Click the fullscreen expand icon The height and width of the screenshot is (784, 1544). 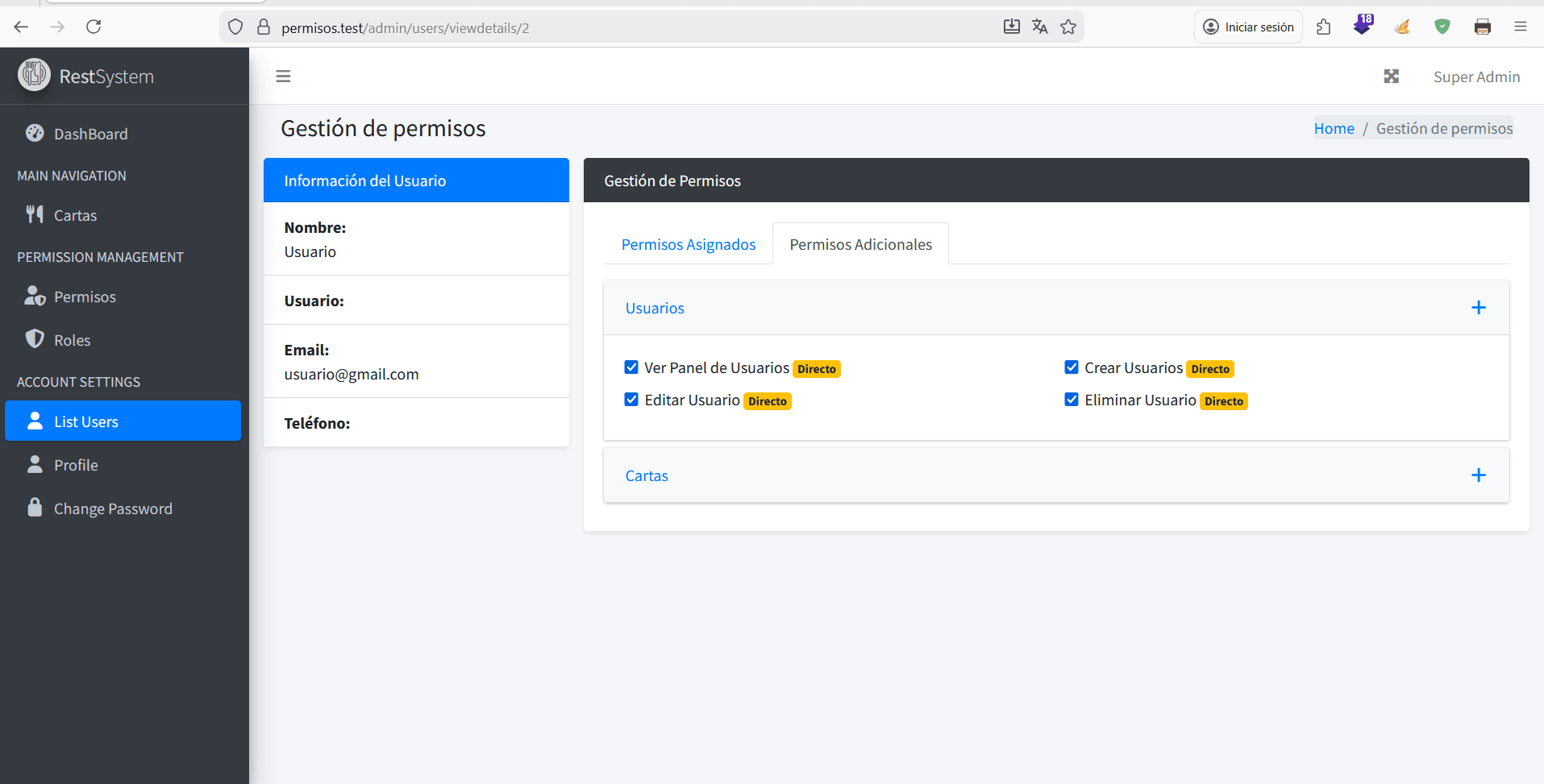(x=1391, y=77)
